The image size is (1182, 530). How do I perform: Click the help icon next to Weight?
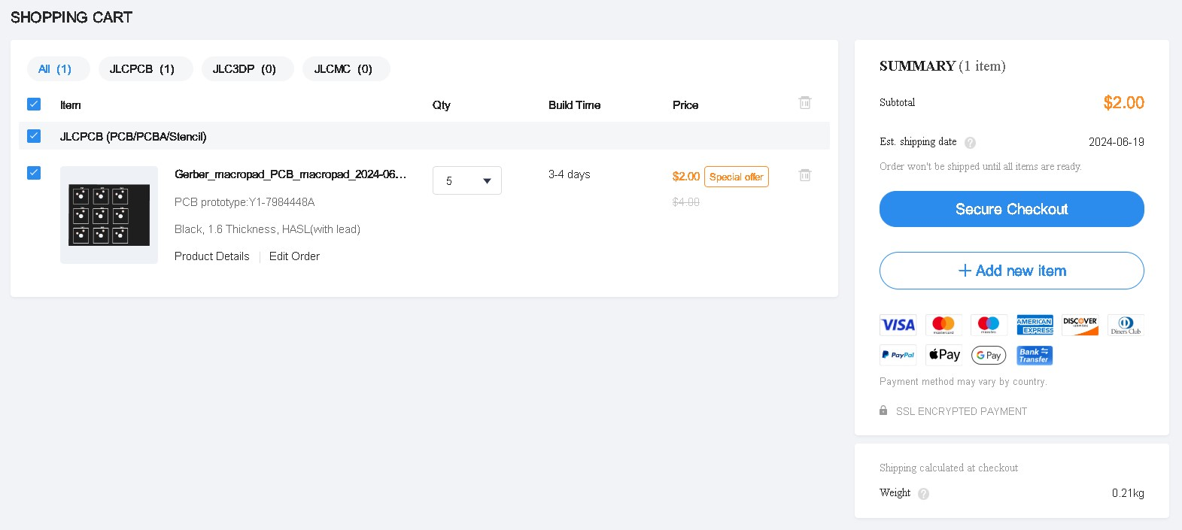click(x=923, y=494)
